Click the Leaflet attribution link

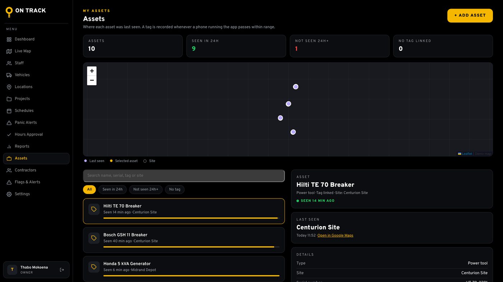click(465, 154)
